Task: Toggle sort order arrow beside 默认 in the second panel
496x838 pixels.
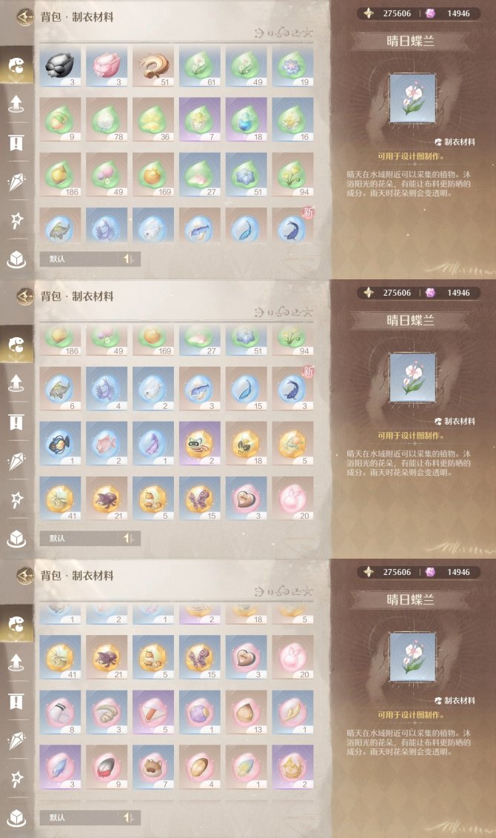Action: tap(129, 538)
